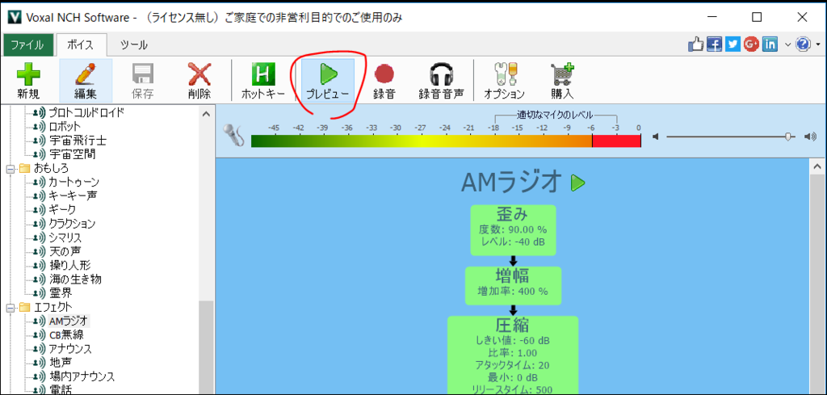
Task: Open social share dropdown chevron
Action: point(787,45)
